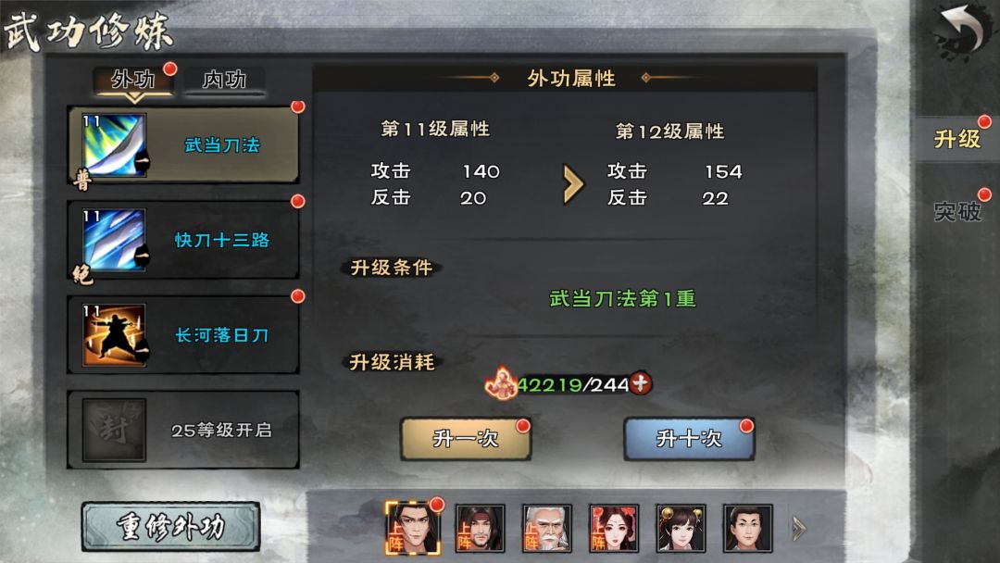
Task: Pick the girl with golden hair buns
Action: (681, 528)
